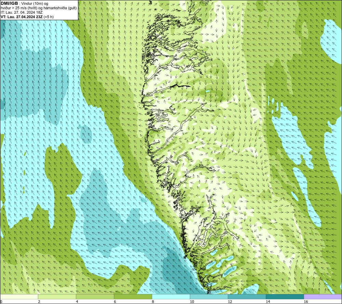342x304 pixels.
Task: Click the 'VT: Lau. 27.04.2024 23Z' valid time
Action: [x=22, y=17]
